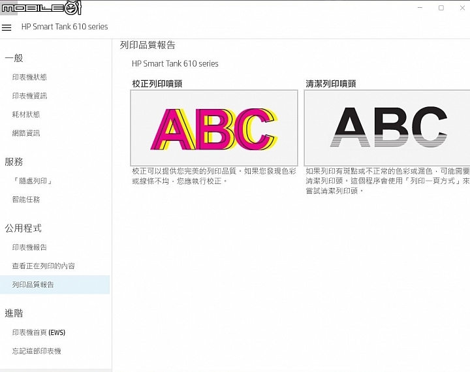
Task: Maximize the HP Smart window
Action: click(x=441, y=8)
